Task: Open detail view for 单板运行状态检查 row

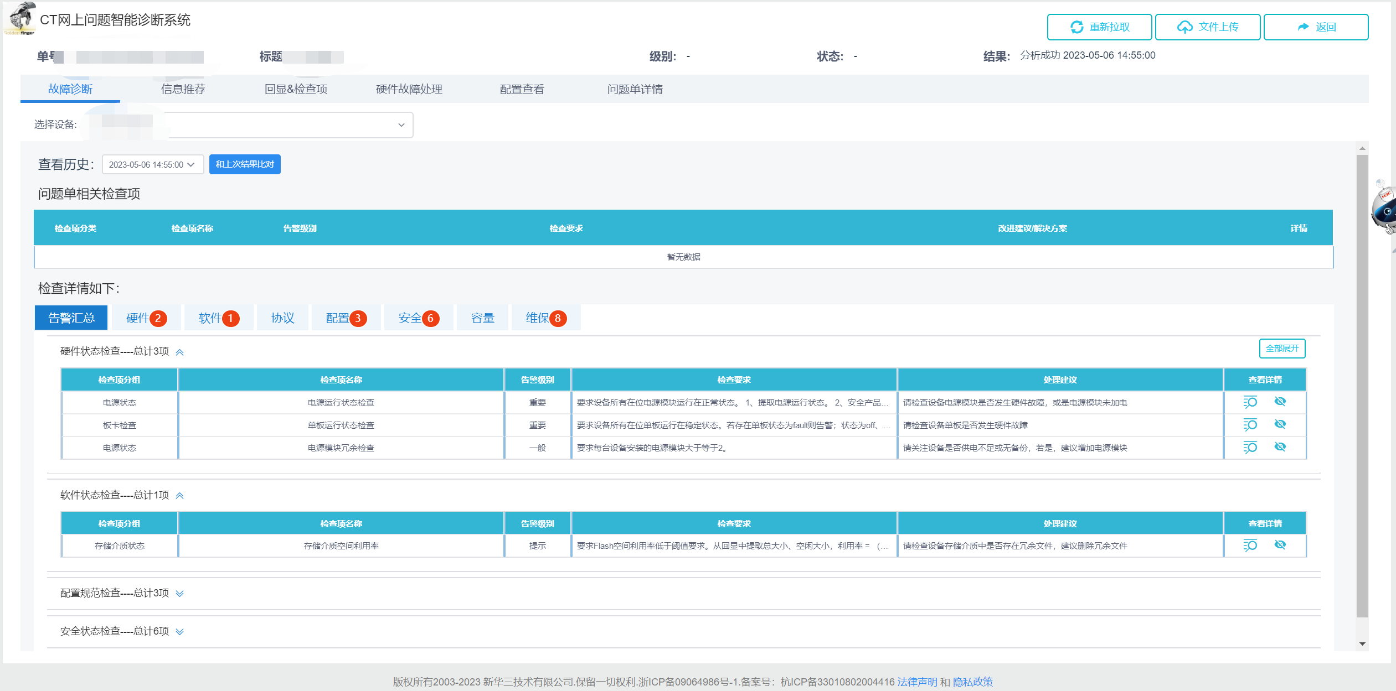Action: 1250,425
